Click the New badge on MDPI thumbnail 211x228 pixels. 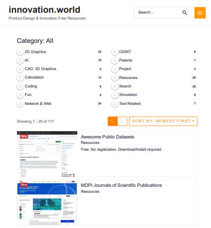(24, 185)
